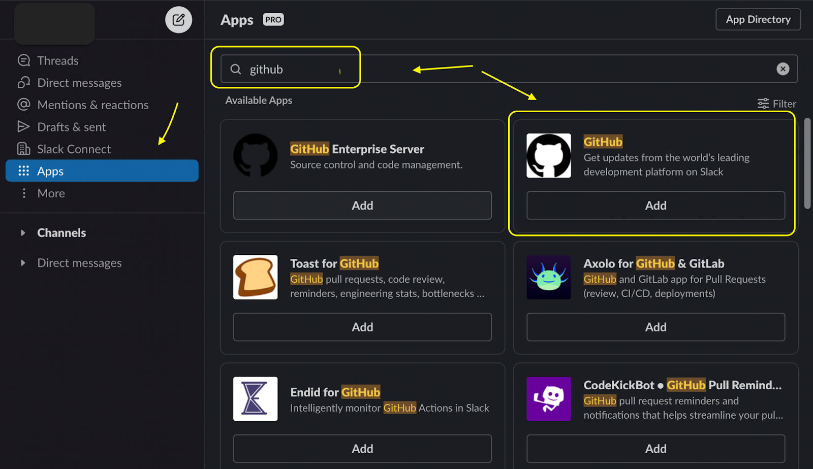
Task: Expand the Channels section arrow
Action: click(23, 233)
